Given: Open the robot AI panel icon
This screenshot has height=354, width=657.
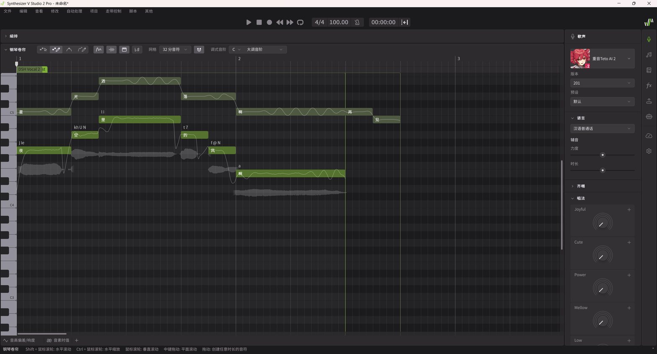Looking at the screenshot, I should coord(649,116).
